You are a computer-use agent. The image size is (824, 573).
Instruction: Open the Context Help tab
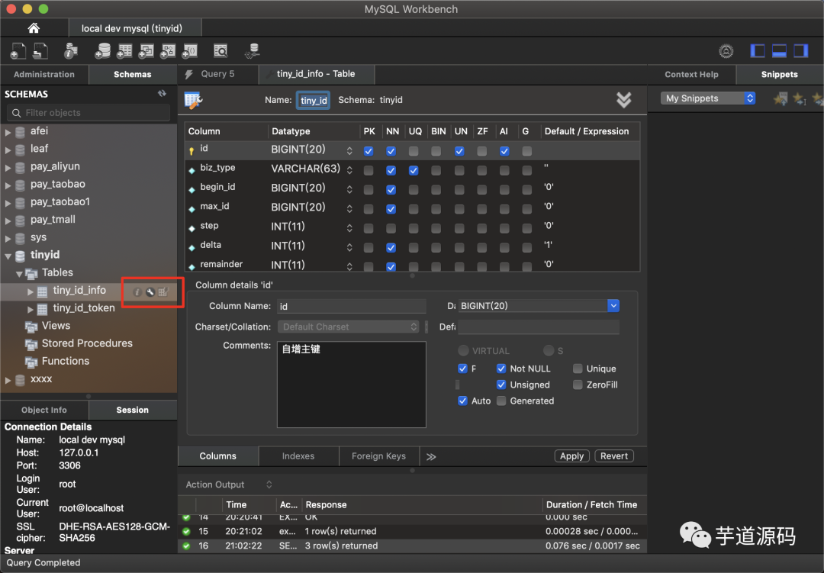691,75
